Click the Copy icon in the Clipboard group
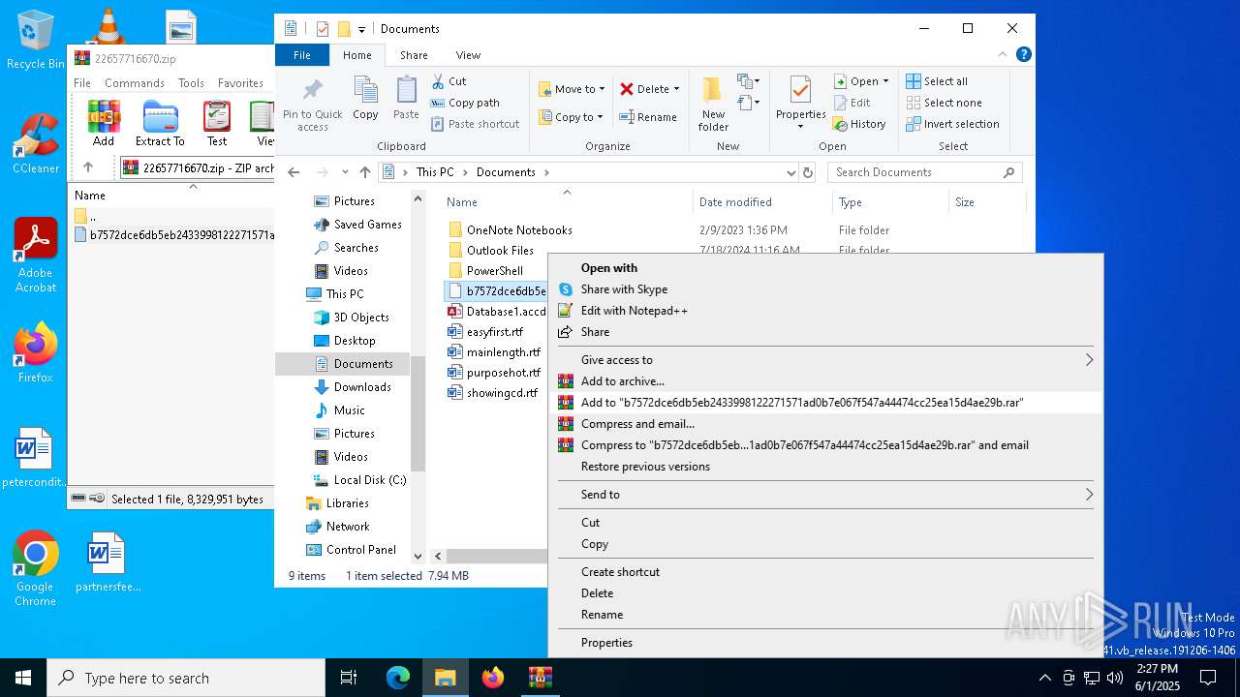The image size is (1240, 697). [365, 99]
